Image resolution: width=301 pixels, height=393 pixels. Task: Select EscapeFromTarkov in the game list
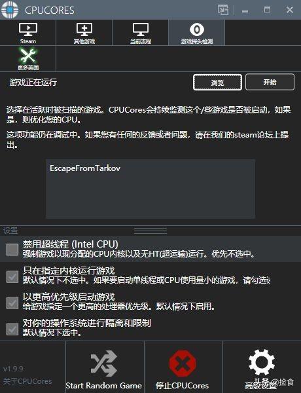[x=85, y=168]
